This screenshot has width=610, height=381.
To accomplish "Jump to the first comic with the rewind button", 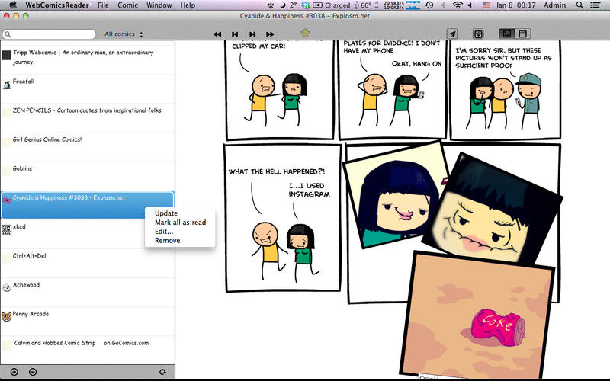I will (x=217, y=34).
